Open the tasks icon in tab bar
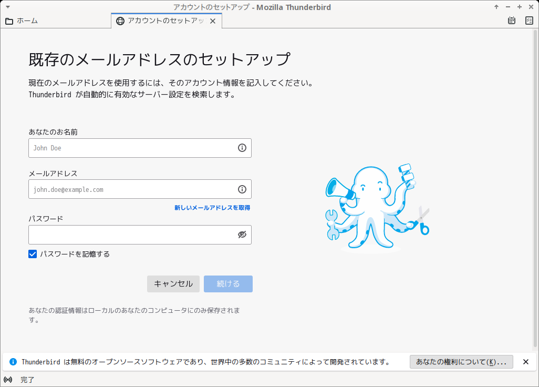Viewport: 539px width, 387px height. [x=529, y=21]
